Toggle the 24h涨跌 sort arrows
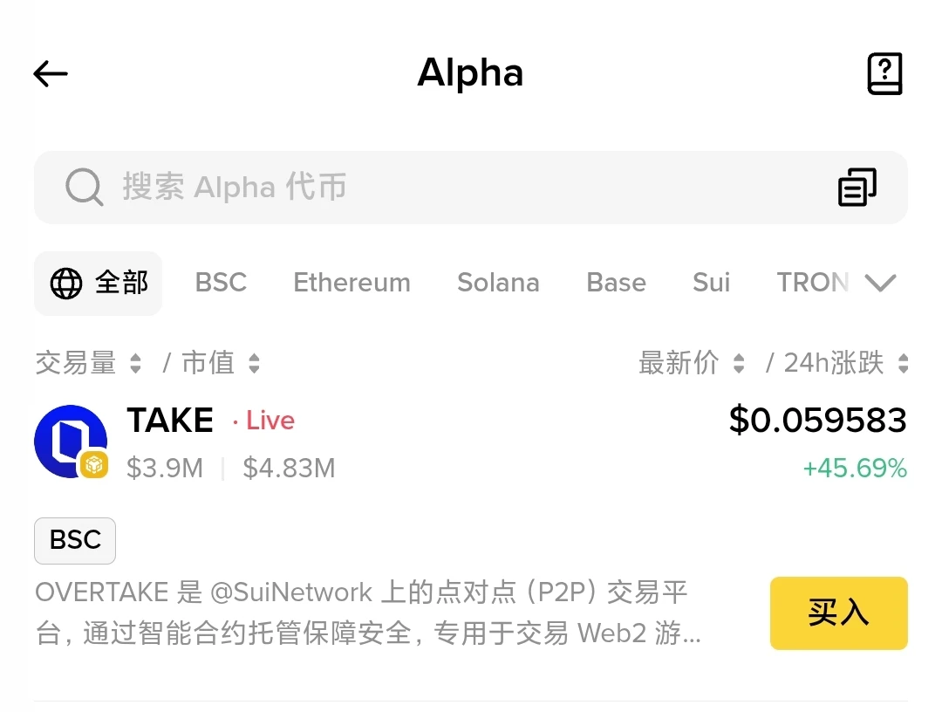The width and height of the screenshot is (942, 712). (904, 363)
